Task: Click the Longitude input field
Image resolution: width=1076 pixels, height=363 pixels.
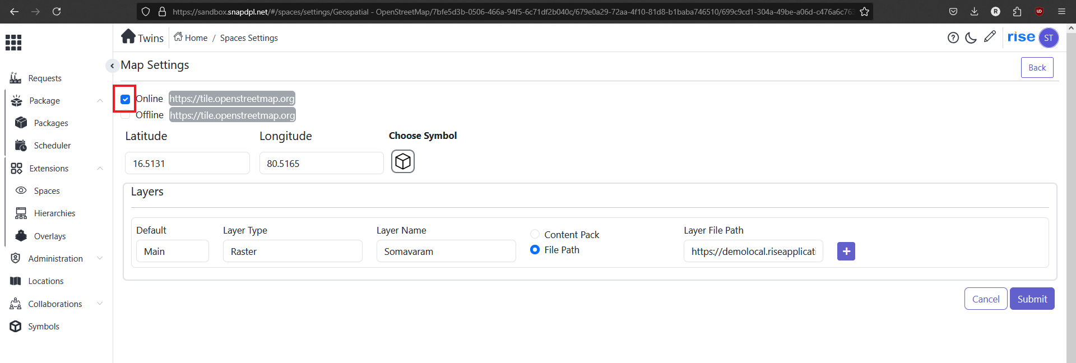Action: (322, 163)
